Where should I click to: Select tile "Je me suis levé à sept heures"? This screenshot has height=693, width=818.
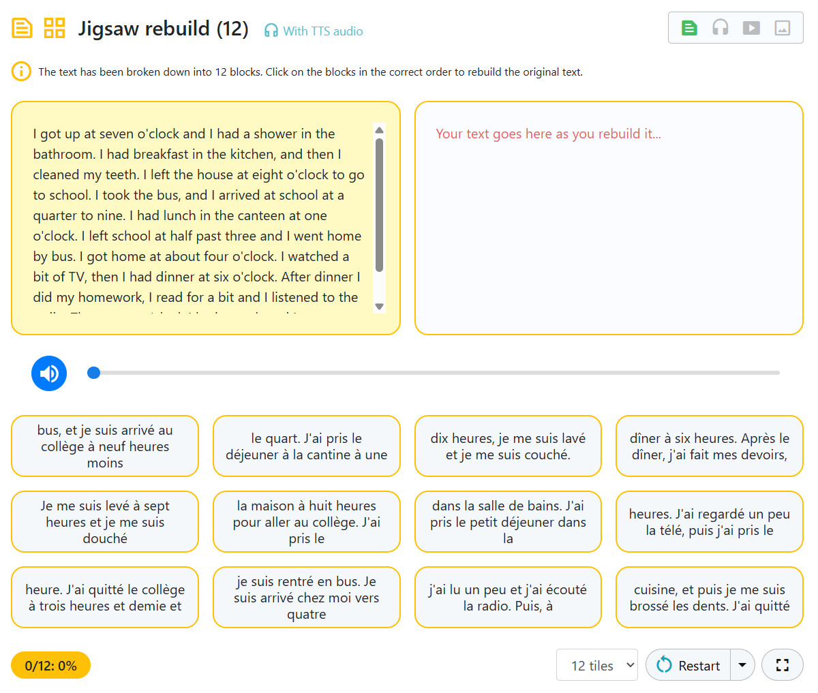105,522
